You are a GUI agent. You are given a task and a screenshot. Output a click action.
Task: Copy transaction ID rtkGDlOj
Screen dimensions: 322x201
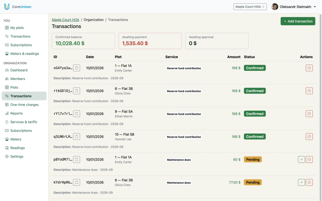click(76, 91)
